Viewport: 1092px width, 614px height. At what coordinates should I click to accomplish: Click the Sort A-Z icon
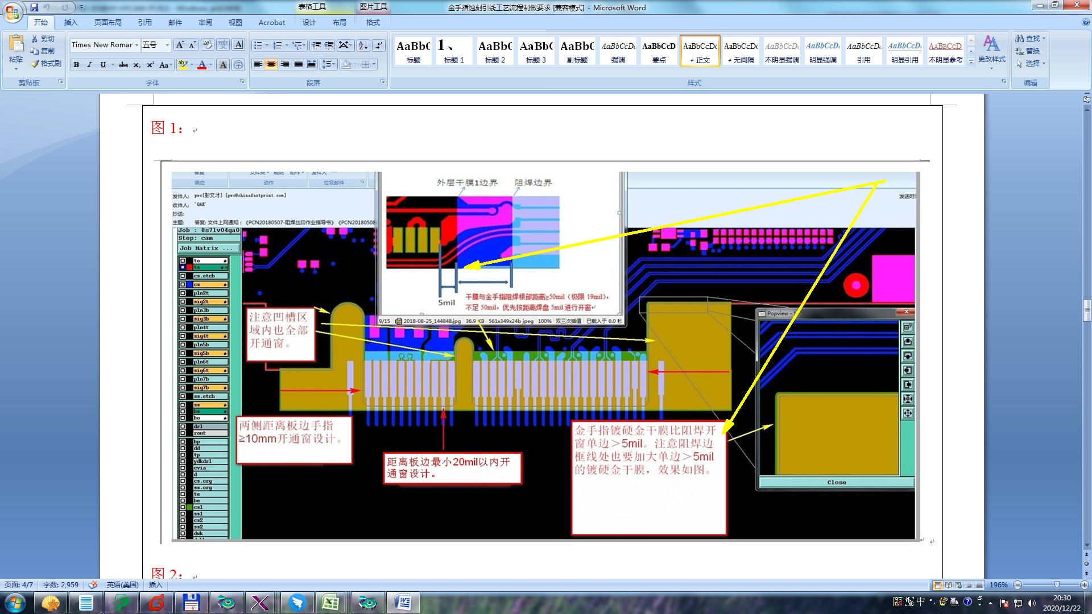(x=363, y=45)
